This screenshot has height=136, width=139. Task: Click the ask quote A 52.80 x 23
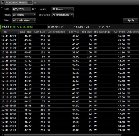point(81,27)
